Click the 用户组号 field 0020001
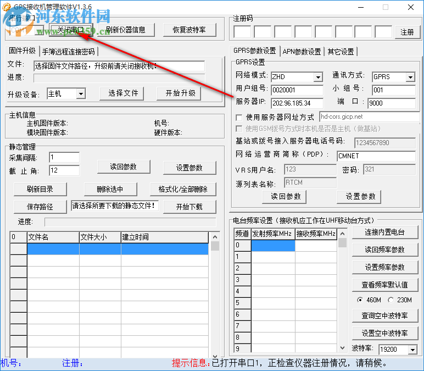Image resolution: width=424 pixels, height=371 pixels. [x=297, y=90]
